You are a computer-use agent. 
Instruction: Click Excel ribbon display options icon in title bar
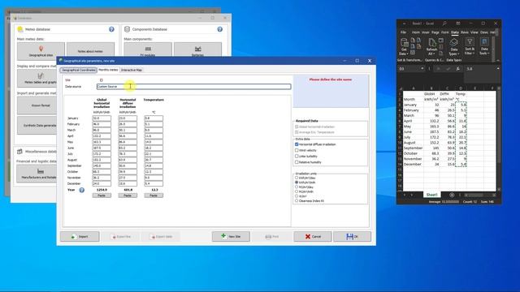(458, 24)
